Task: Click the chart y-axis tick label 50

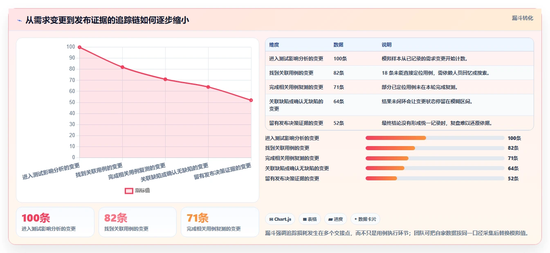Action: 72,102
